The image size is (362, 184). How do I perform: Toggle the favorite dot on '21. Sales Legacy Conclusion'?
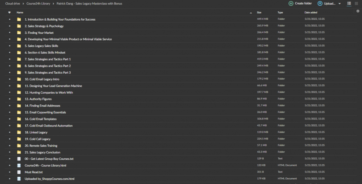click(x=9, y=152)
